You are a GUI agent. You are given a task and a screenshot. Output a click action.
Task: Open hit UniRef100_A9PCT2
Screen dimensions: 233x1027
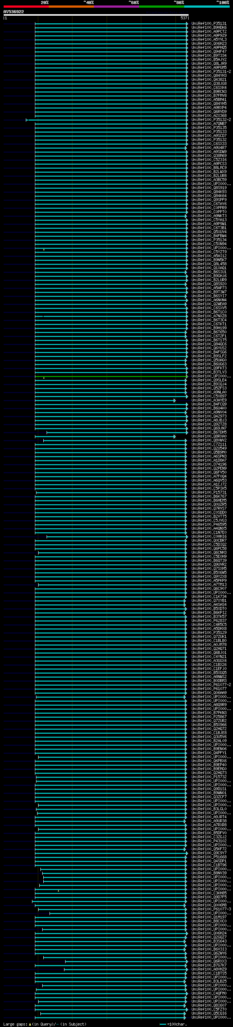coord(209,31)
